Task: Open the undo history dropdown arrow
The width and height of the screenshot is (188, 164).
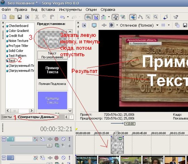Action: pos(68,17)
